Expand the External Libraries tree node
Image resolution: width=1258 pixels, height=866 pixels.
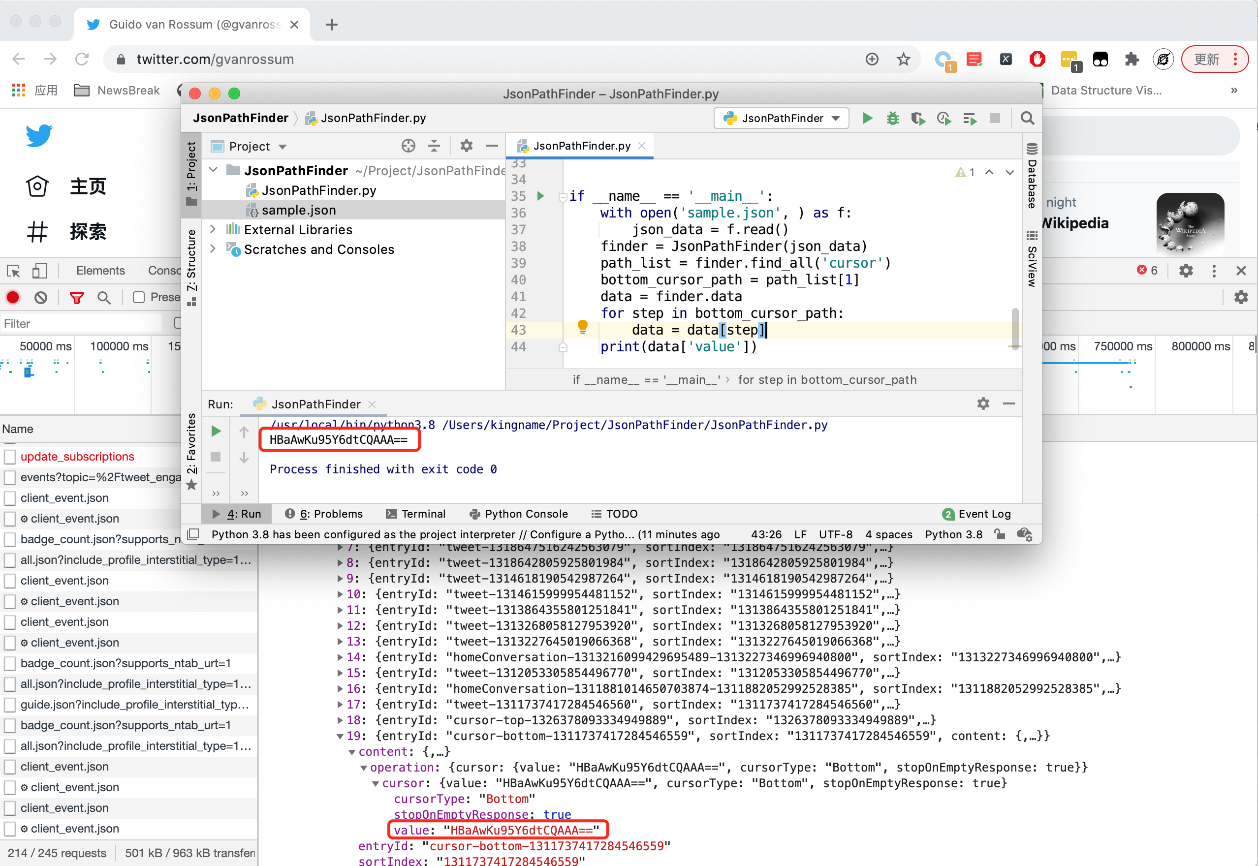pos(213,229)
